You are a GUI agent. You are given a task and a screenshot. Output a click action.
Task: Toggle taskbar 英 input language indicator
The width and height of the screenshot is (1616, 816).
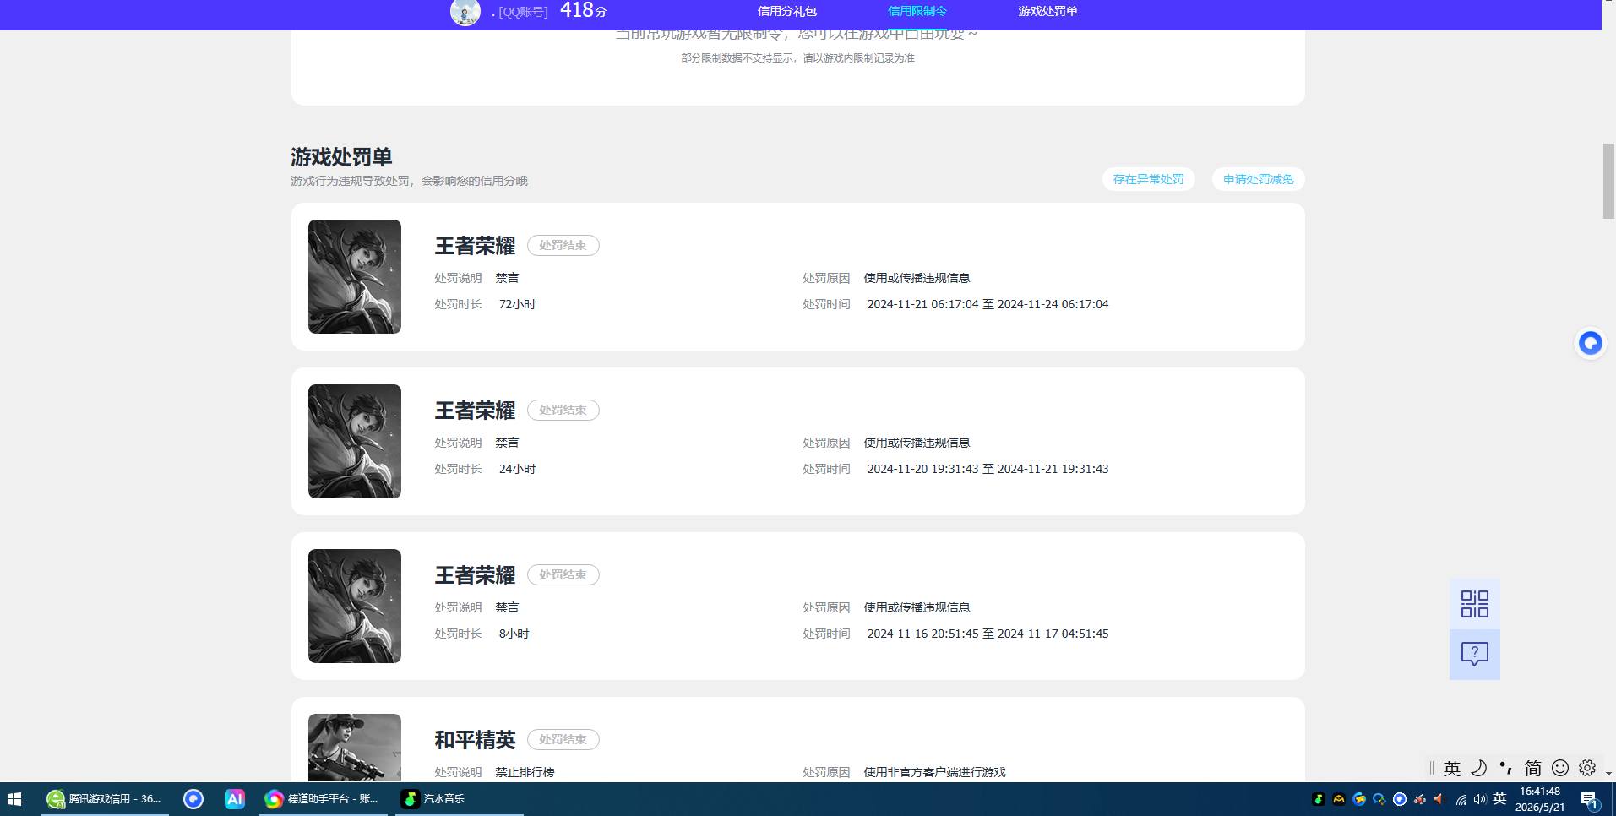pos(1500,798)
